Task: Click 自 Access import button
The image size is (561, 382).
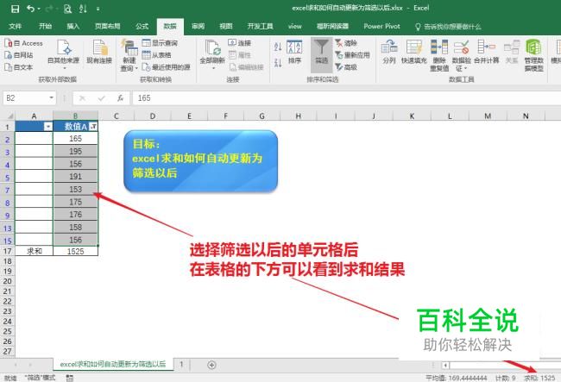Action: (x=23, y=43)
